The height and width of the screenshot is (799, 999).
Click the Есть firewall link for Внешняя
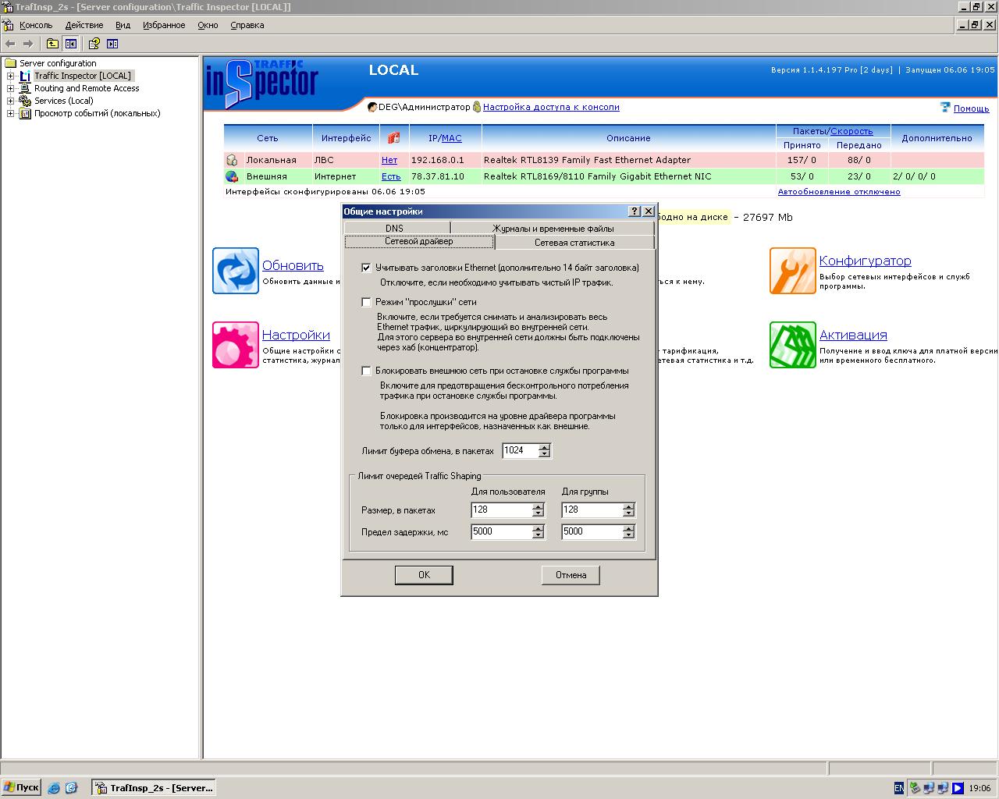pos(391,176)
